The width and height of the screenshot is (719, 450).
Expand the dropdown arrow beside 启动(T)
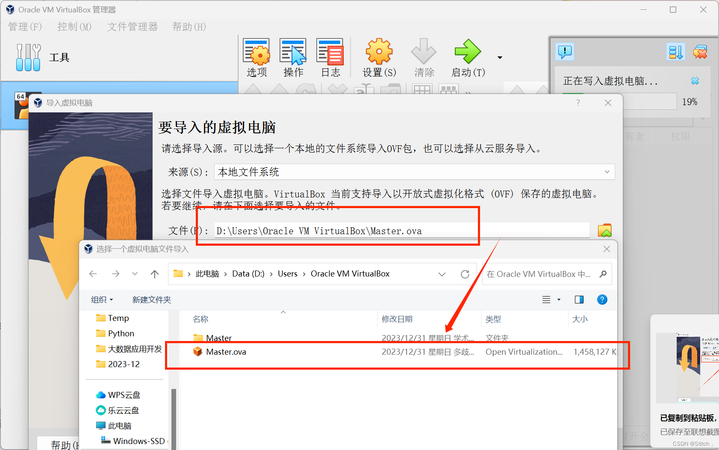tap(500, 58)
